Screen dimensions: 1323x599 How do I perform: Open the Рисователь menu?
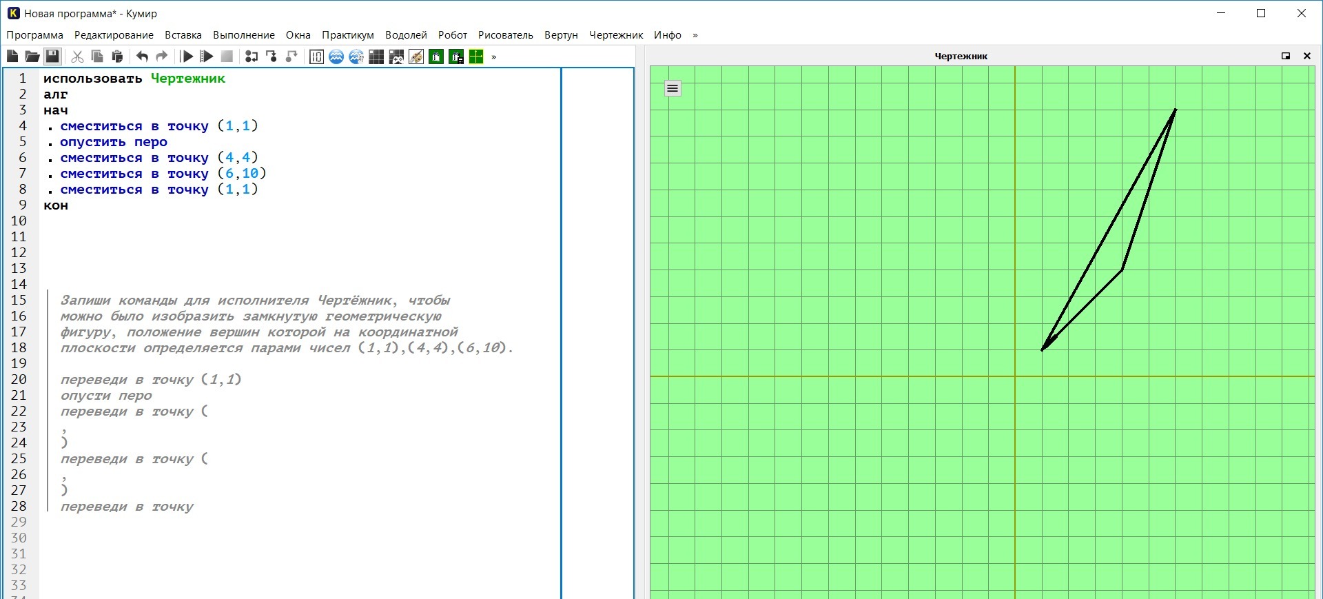pyautogui.click(x=506, y=35)
